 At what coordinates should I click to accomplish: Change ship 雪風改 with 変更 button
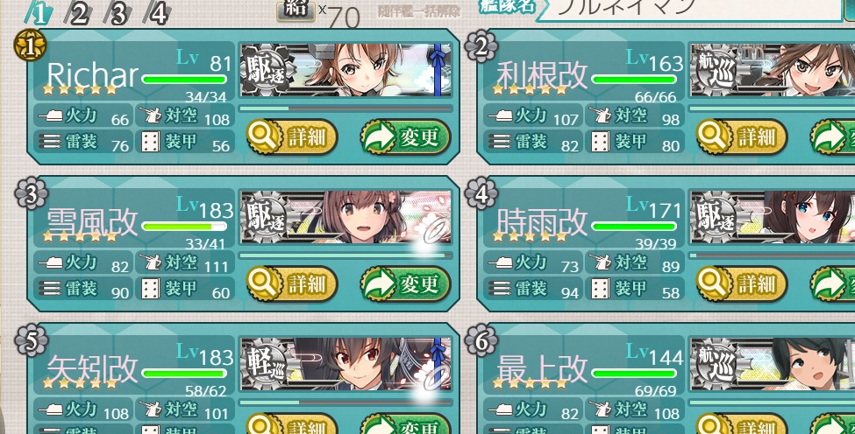coord(406,283)
